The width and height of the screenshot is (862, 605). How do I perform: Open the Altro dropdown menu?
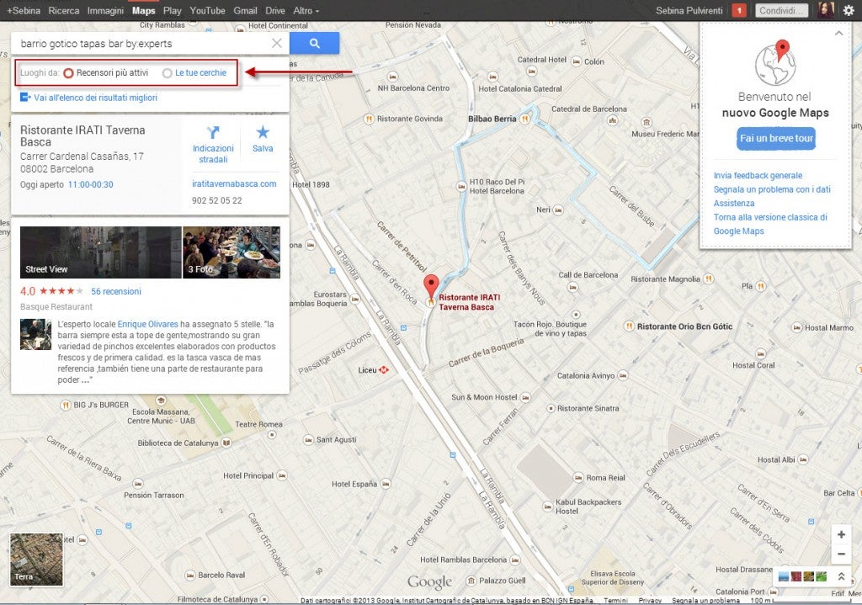pos(306,10)
